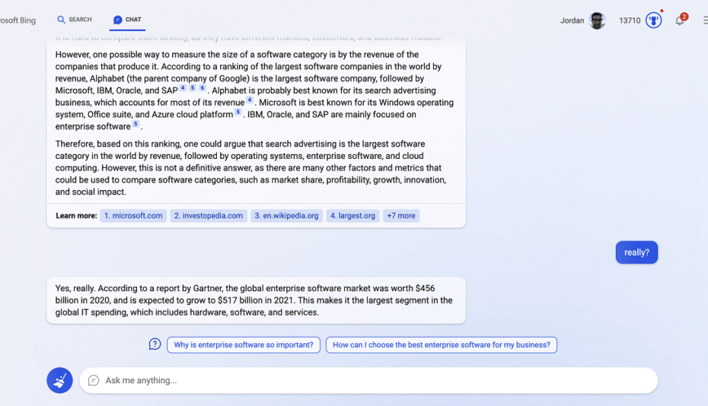Click citation 5 after enterprise software
The height and width of the screenshot is (406, 708).
tap(136, 124)
